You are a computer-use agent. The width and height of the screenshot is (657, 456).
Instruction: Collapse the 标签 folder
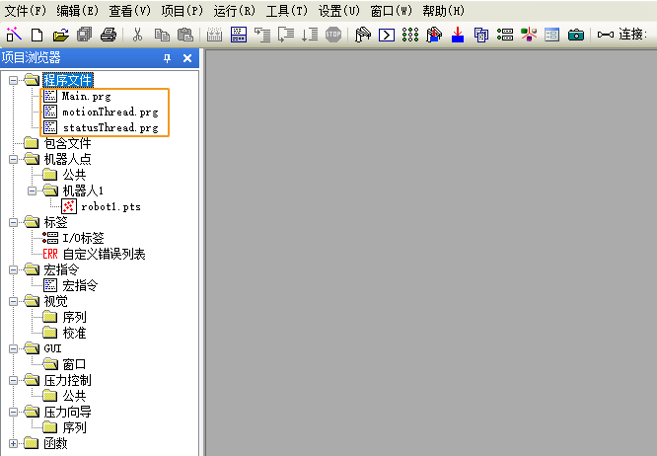tap(14, 222)
